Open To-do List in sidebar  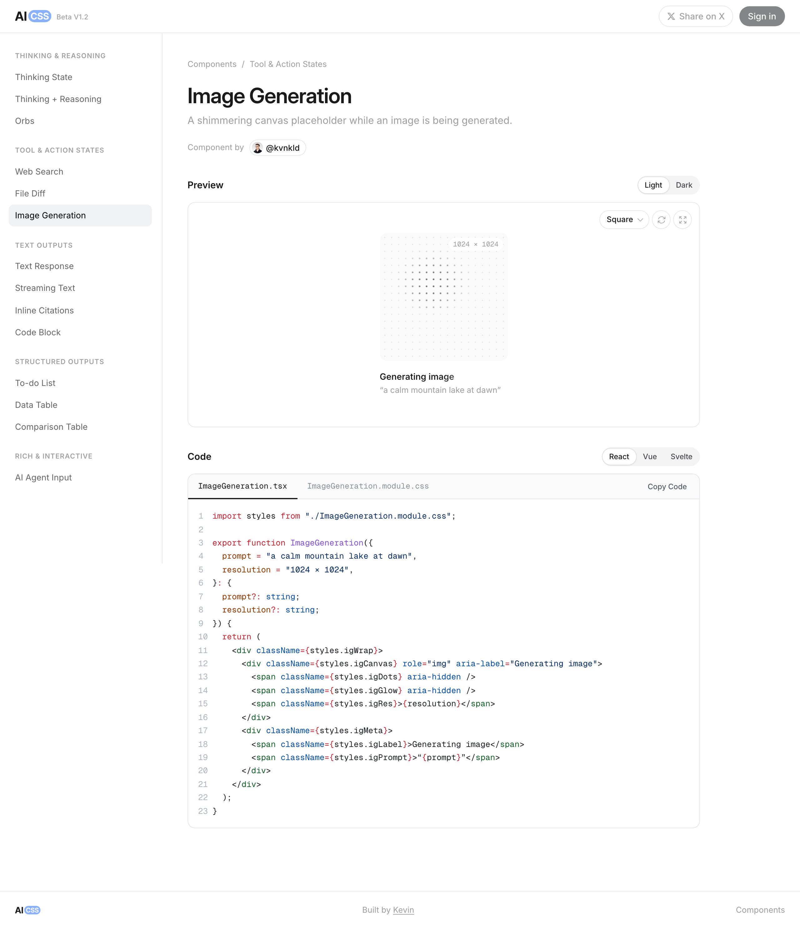pyautogui.click(x=80, y=383)
